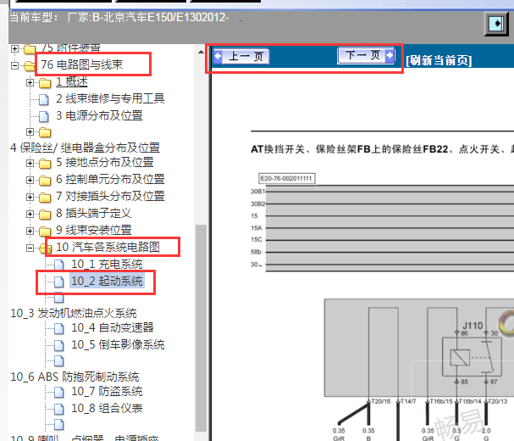Click the folder icon of 76 电路图与线束
This screenshot has height=441, width=514.
pyautogui.click(x=29, y=65)
